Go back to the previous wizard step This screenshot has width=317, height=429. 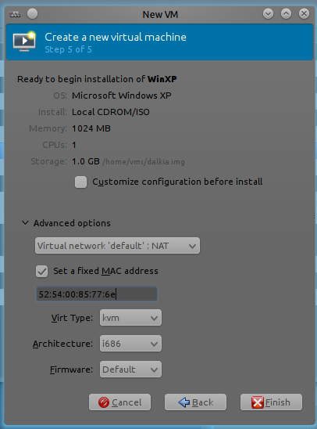click(195, 402)
